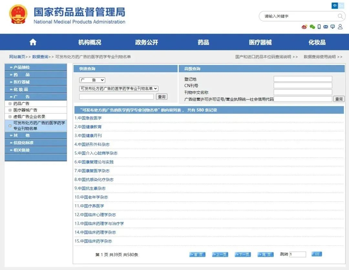The image size is (349, 270).
Task: Open the user account icon
Action: point(340,27)
